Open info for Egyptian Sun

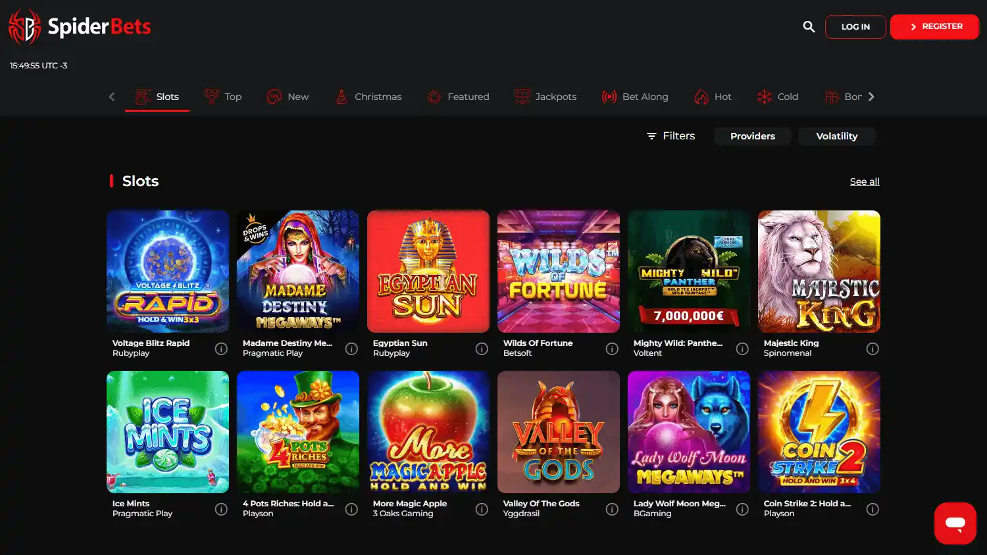coord(482,349)
